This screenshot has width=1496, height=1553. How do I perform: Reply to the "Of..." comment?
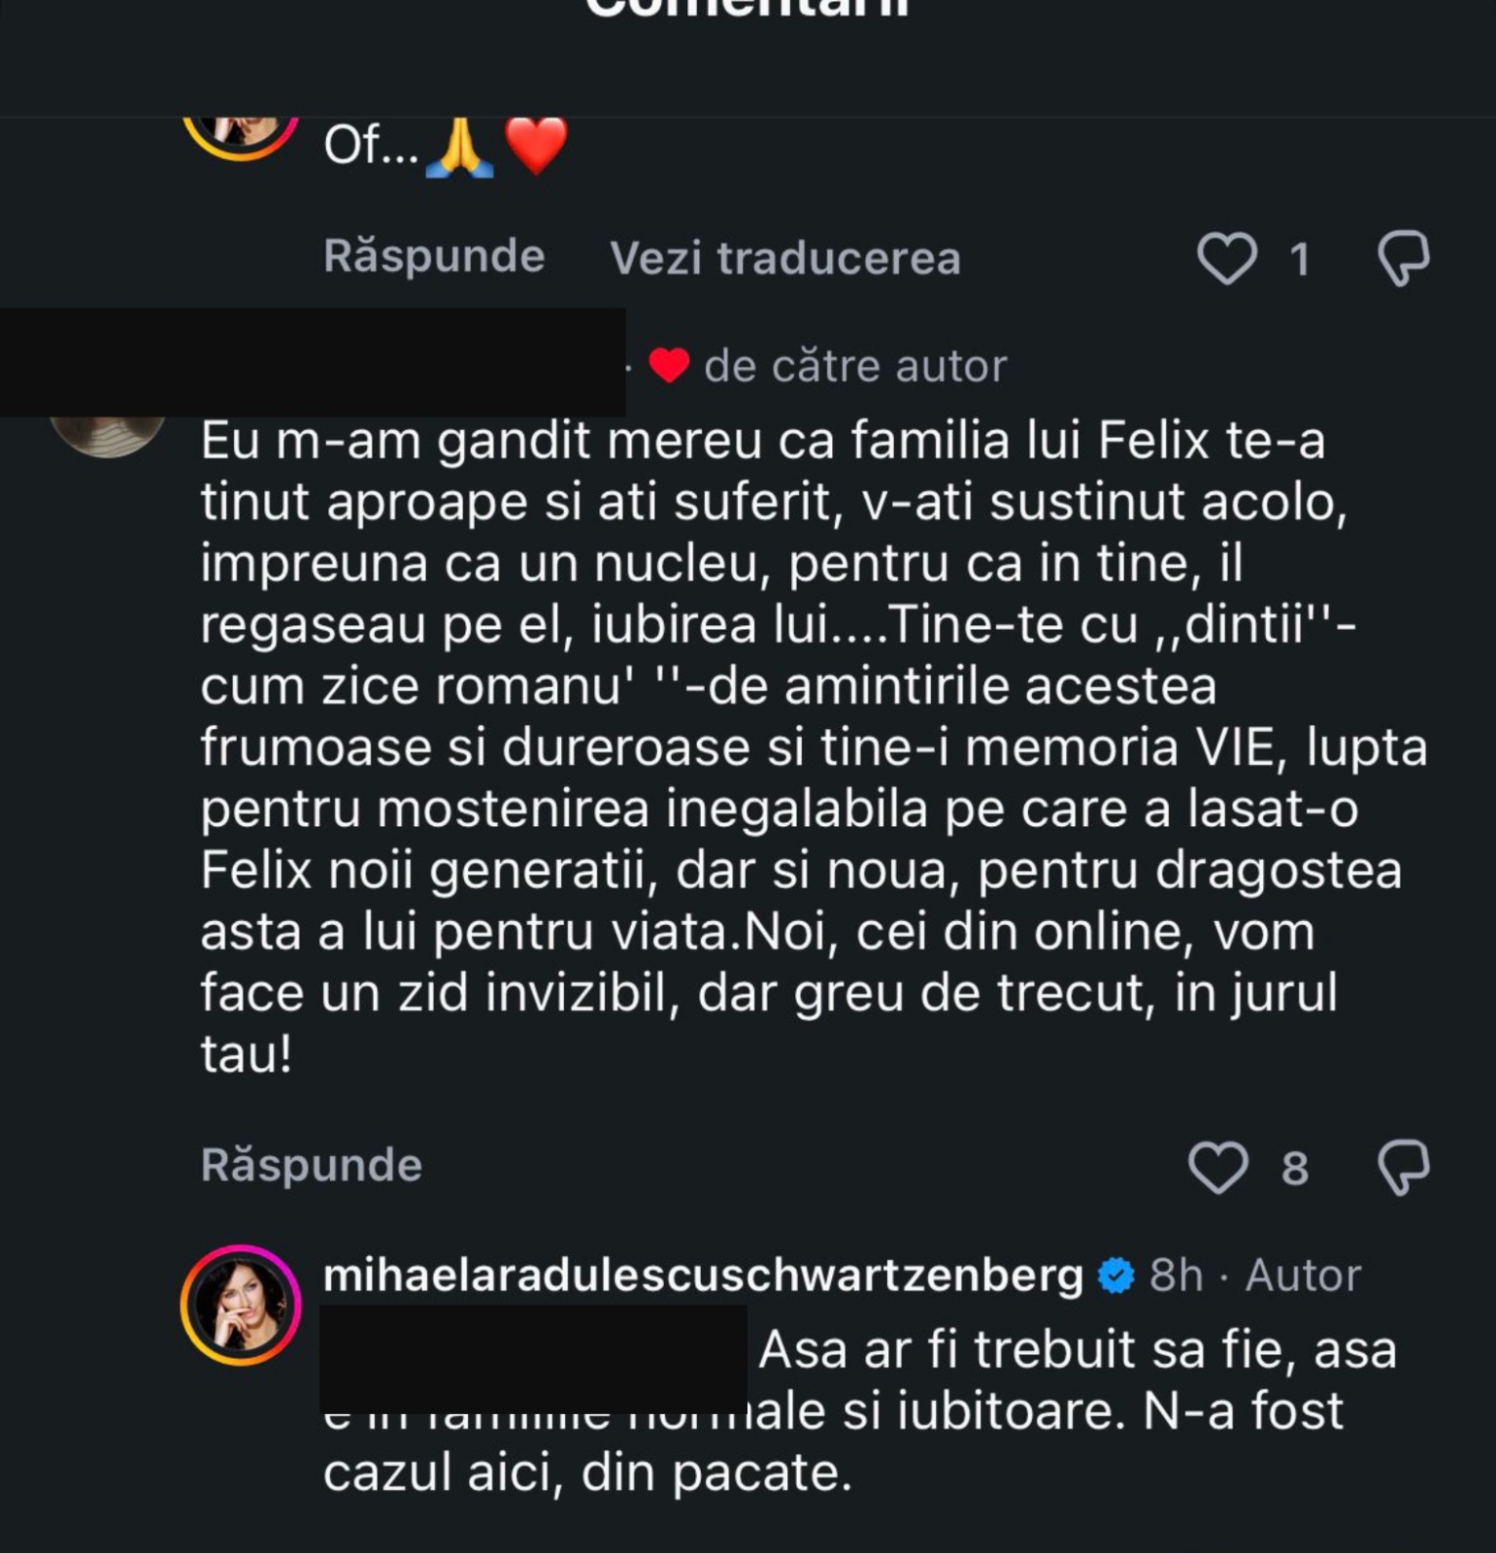(x=434, y=257)
